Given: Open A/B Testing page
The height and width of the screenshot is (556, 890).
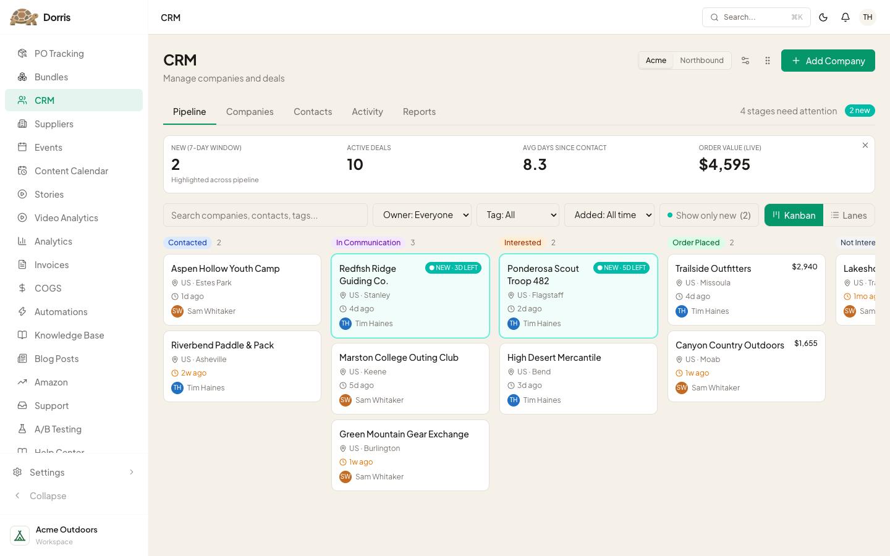Looking at the screenshot, I should pos(74,429).
